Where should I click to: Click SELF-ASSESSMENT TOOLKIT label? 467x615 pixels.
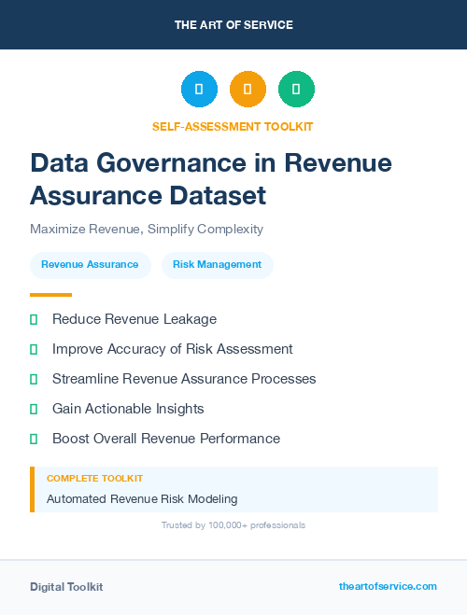point(233,127)
